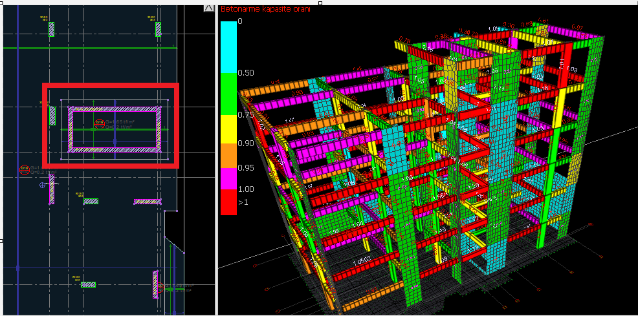Select the horizontal hatched column at plan bottom

[88, 284]
